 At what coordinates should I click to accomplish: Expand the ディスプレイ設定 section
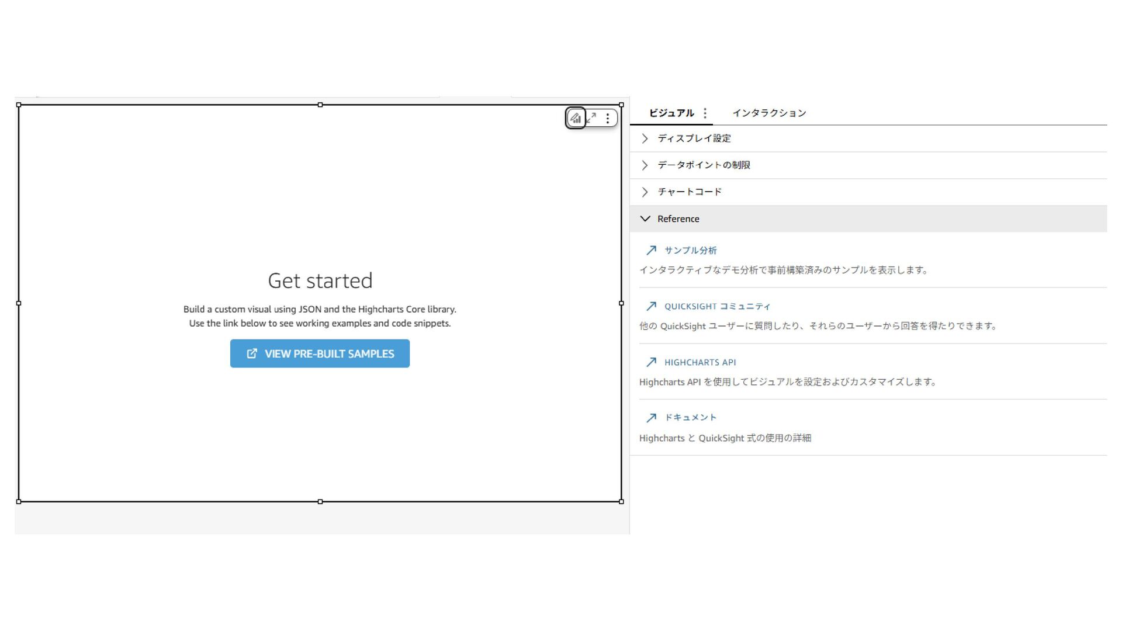click(x=868, y=138)
